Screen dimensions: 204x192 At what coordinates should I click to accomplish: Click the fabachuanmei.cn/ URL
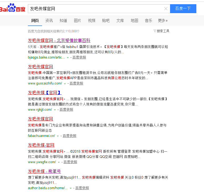click(x=41, y=136)
